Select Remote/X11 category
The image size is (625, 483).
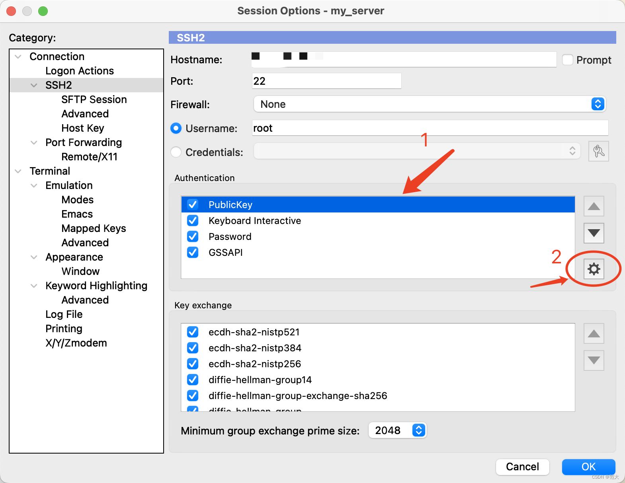pos(90,157)
